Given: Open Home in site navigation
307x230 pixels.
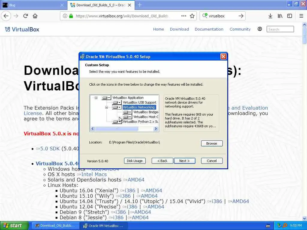Looking at the screenshot, I should click(158, 29).
